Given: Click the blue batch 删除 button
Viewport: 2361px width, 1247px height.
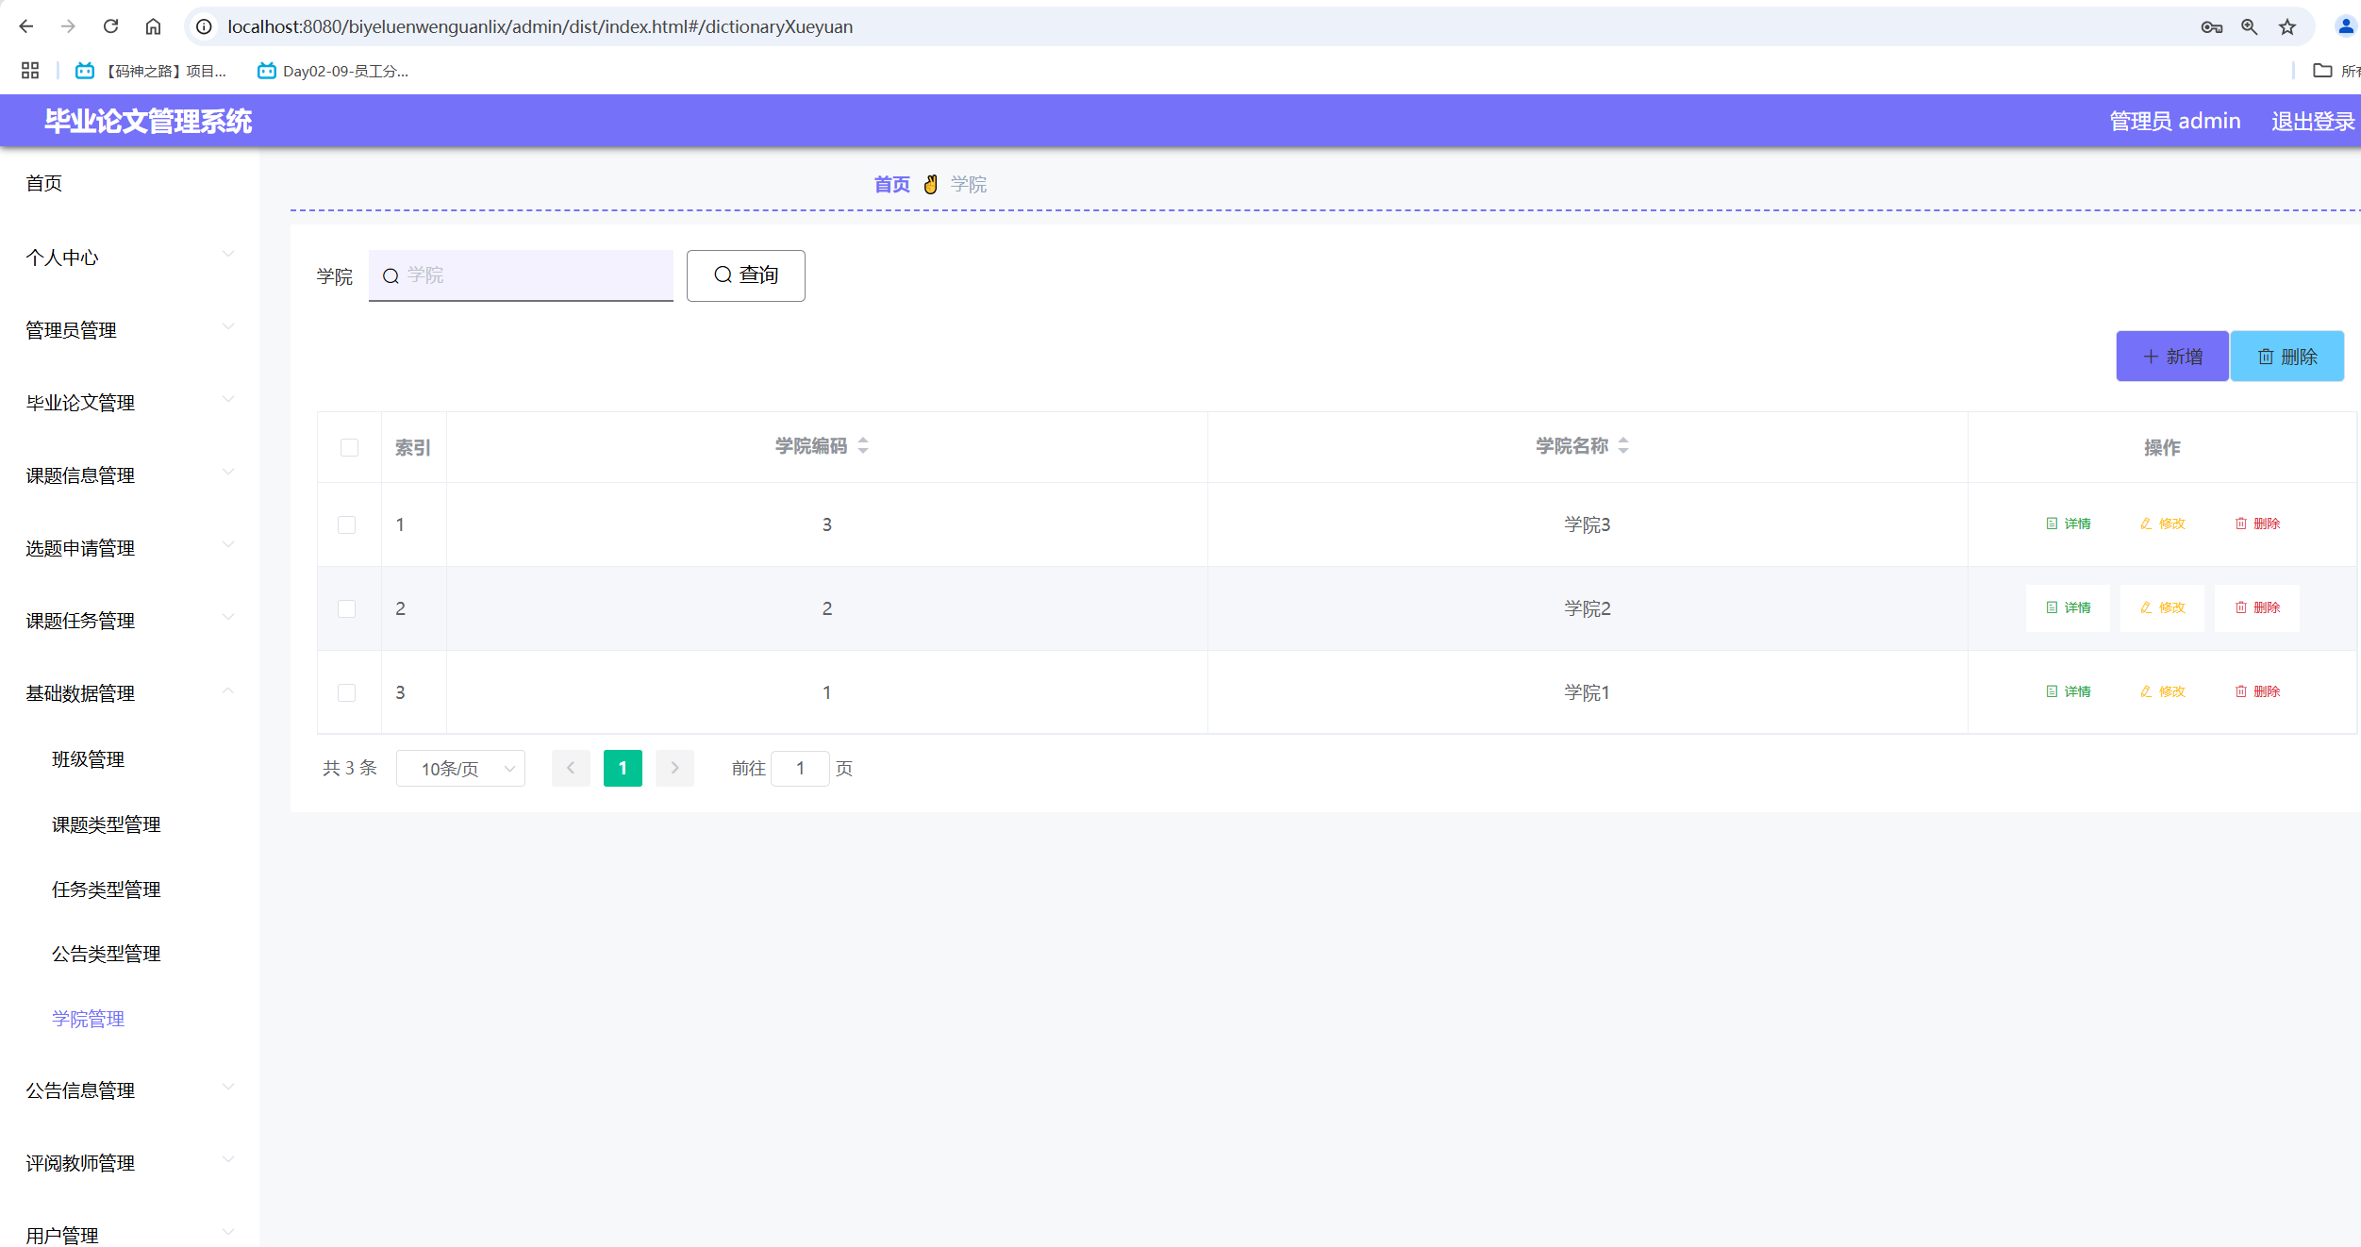Looking at the screenshot, I should (2287, 357).
